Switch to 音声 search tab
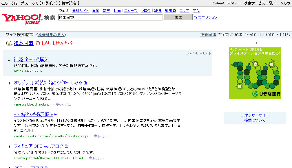 (106, 11)
